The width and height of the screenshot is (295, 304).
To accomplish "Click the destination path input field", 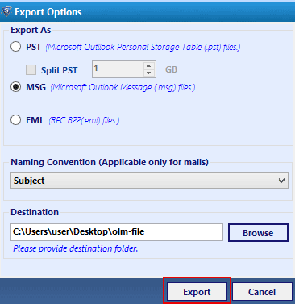I will (x=117, y=232).
